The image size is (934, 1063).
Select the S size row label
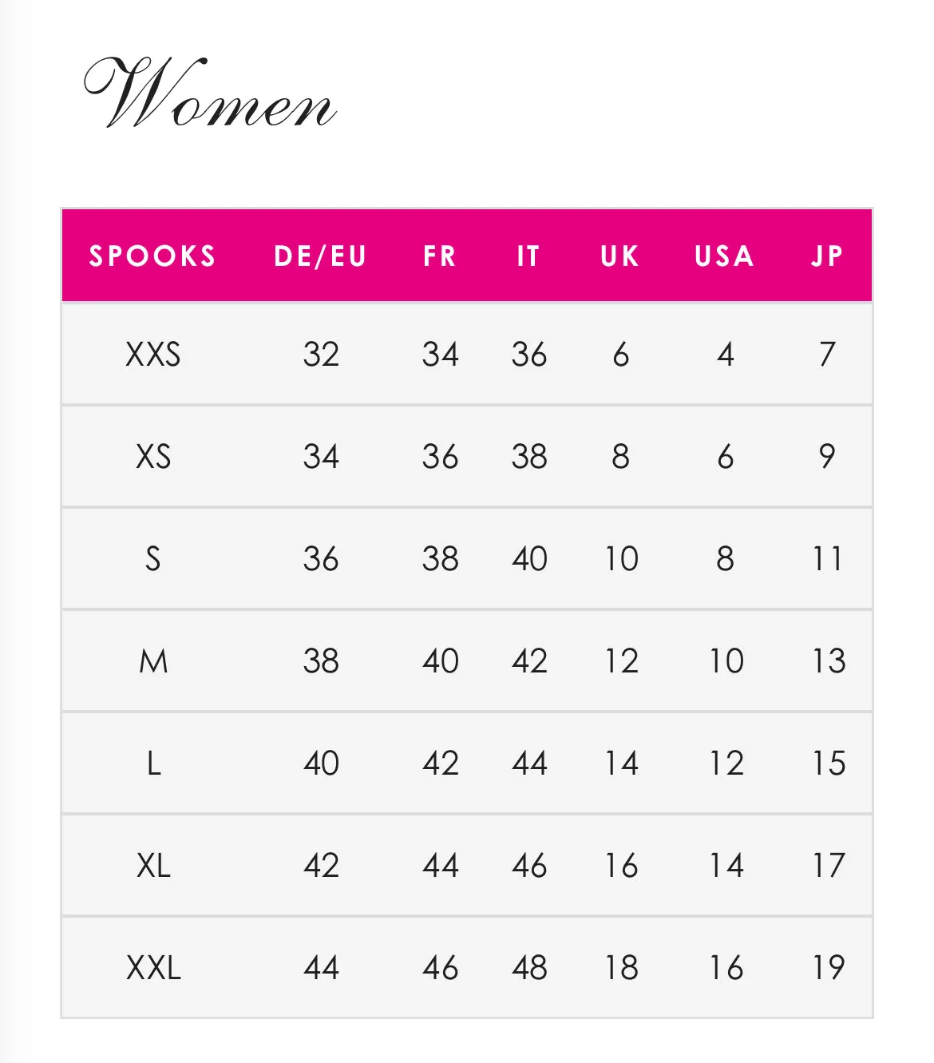click(x=153, y=558)
